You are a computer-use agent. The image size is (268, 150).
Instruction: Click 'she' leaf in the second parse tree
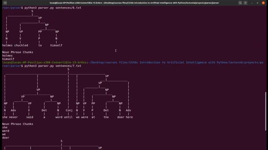coord(5,117)
